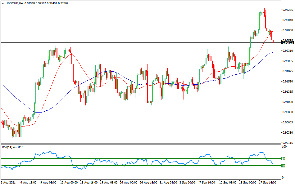Click the 0.90605 price axis label
This screenshot has height=186, width=295.
click(x=288, y=122)
